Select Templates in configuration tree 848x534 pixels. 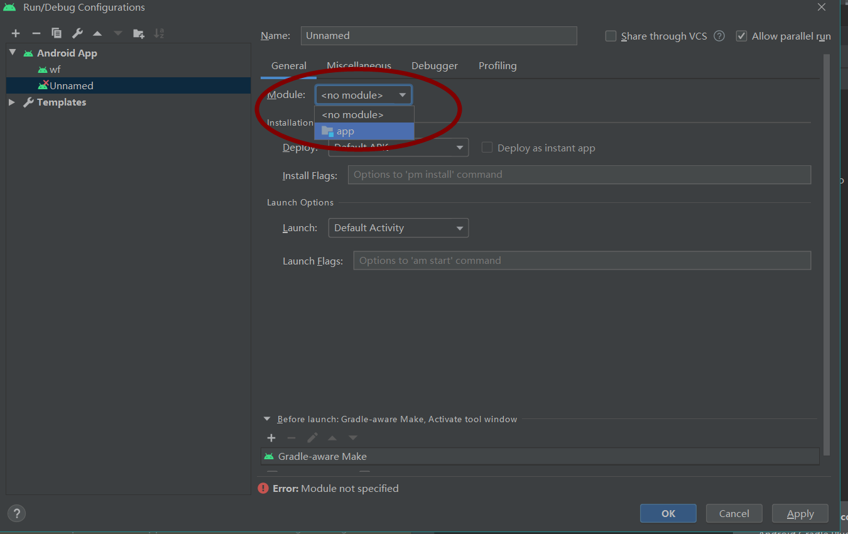129,102
